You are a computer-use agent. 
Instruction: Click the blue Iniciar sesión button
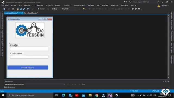click(x=28, y=68)
